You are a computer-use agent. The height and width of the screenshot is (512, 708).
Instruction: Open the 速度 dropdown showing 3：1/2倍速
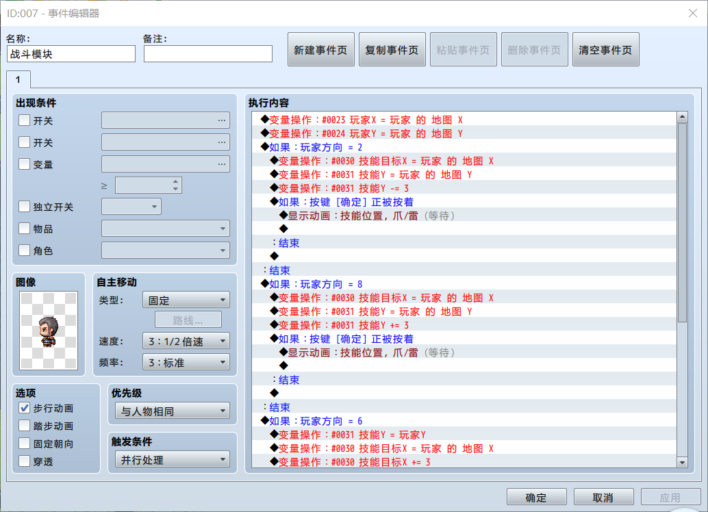pyautogui.click(x=186, y=341)
